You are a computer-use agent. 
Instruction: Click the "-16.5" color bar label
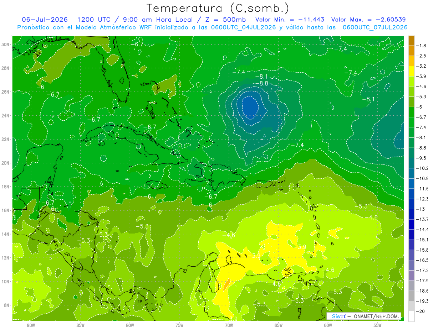coord(422,260)
